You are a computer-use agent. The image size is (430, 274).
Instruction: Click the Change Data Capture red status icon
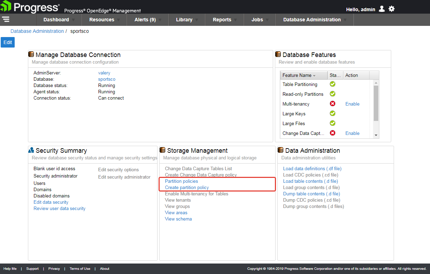[333, 133]
